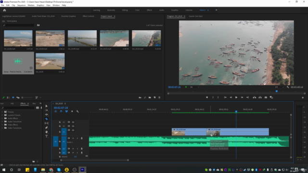Open timeline wrench display settings

[77, 111]
